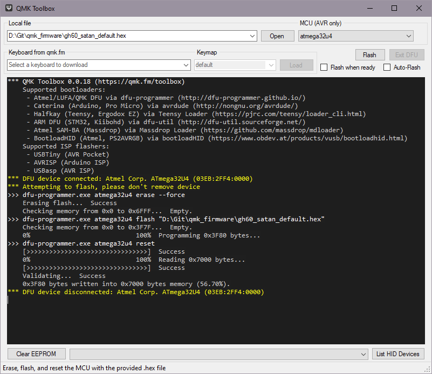
Task: Click the Checking memory to 0x3F7F line
Action: pyautogui.click(x=107, y=227)
